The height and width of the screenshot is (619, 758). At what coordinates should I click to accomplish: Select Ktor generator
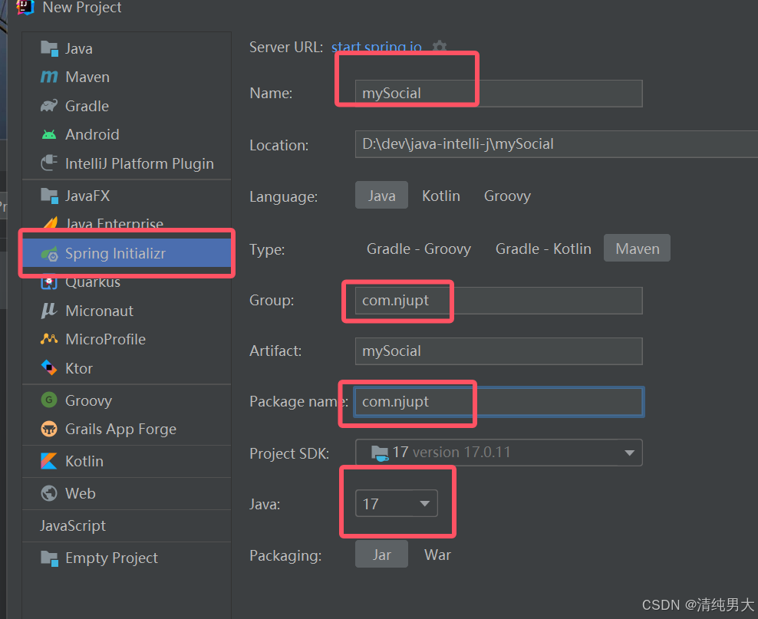(x=127, y=367)
